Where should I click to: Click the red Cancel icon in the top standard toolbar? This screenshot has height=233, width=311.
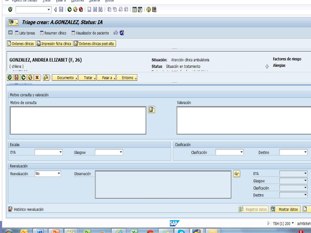[81, 9]
